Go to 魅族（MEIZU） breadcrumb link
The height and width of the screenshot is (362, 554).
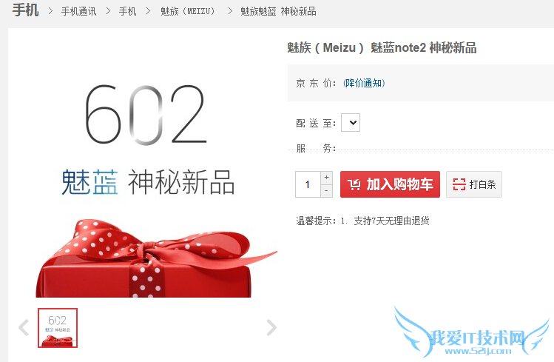[x=188, y=11]
